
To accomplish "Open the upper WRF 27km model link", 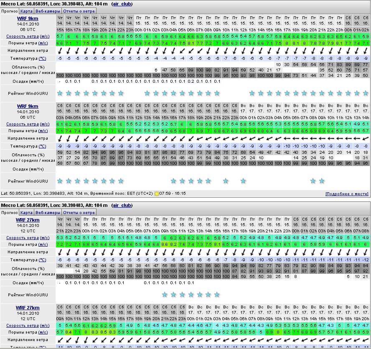I will tap(28, 220).
